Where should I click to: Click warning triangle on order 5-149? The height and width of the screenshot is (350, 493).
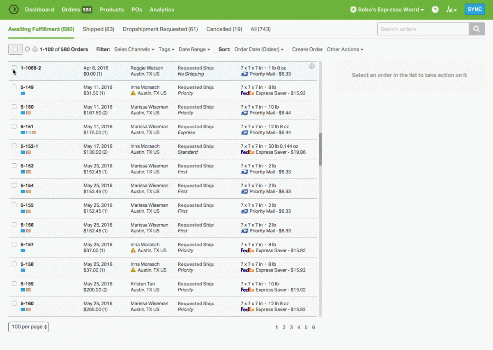click(x=133, y=93)
